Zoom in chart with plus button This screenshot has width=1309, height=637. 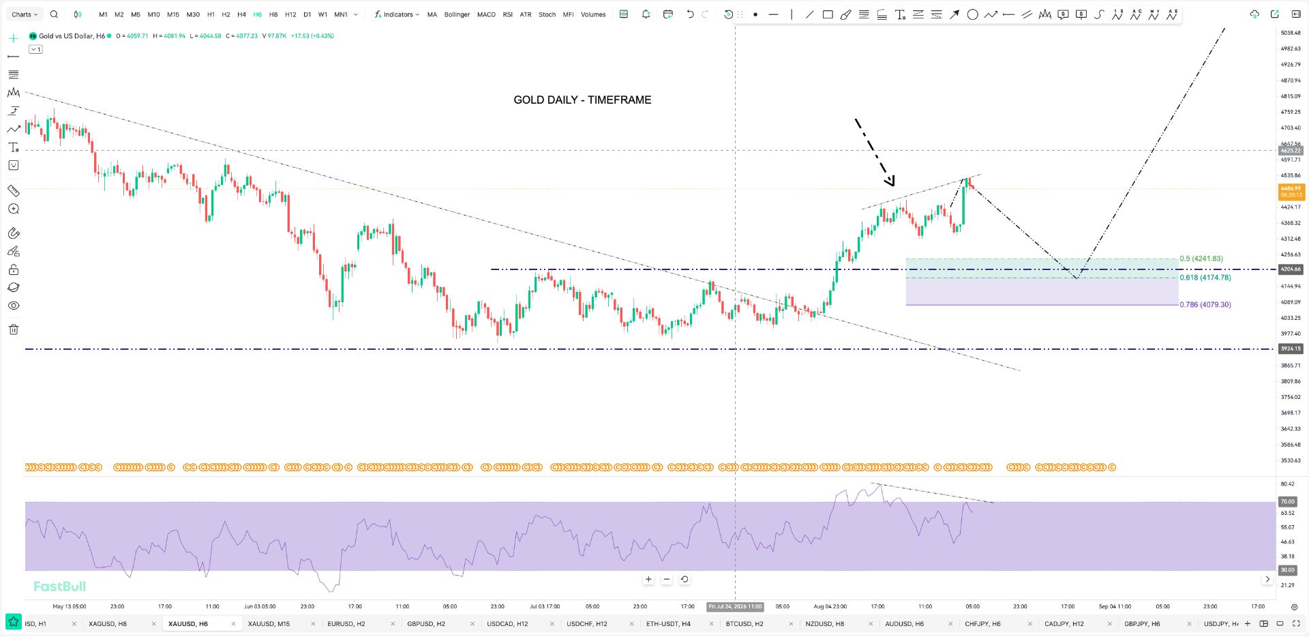(648, 580)
